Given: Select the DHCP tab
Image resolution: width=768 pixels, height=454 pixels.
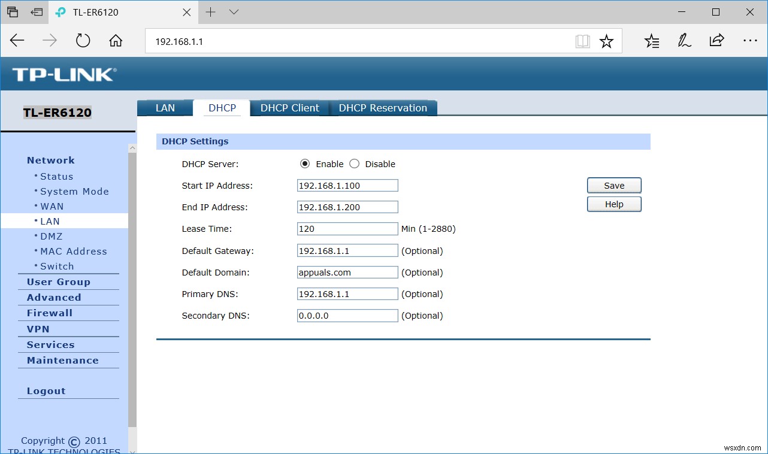Looking at the screenshot, I should point(222,108).
